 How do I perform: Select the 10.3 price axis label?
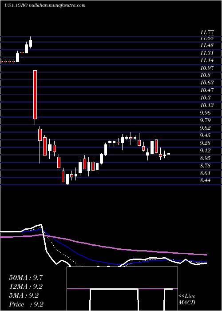tap(205, 98)
